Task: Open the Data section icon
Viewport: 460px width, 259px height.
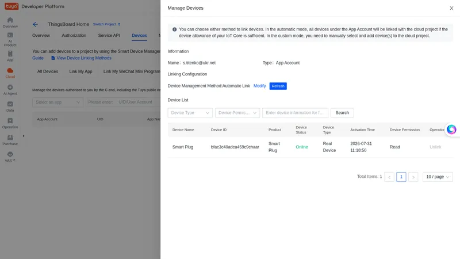Action: point(10,104)
